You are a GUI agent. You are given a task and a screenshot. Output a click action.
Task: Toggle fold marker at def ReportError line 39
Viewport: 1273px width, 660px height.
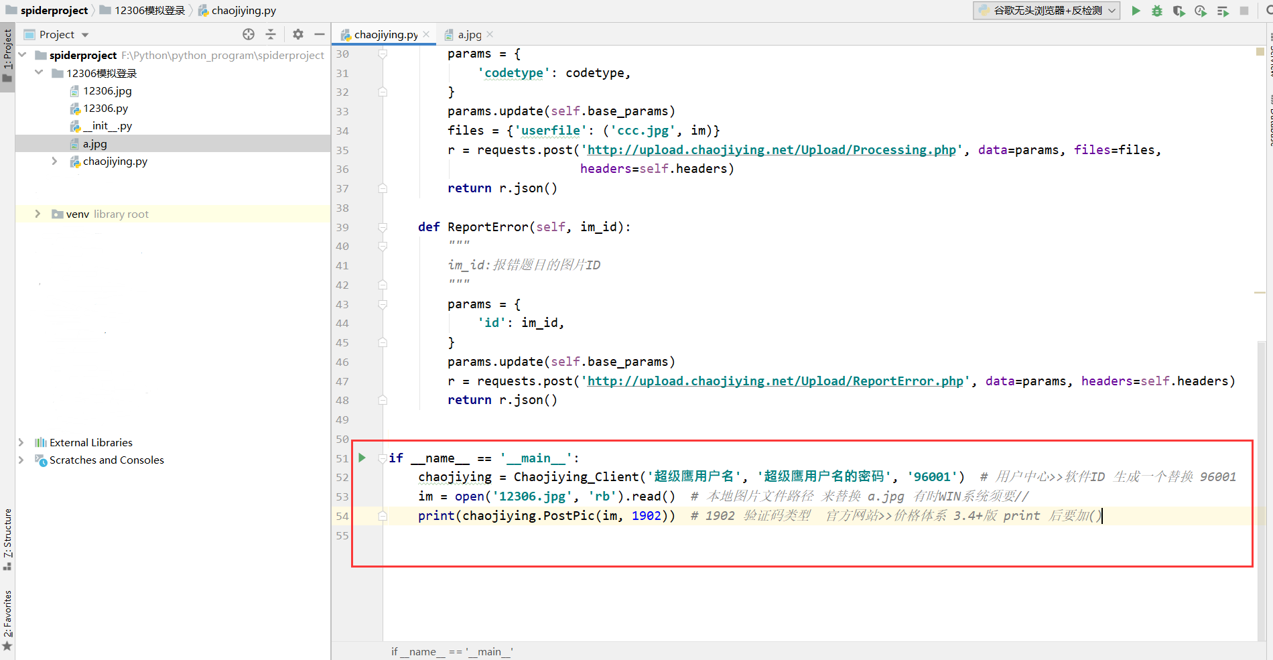click(383, 227)
